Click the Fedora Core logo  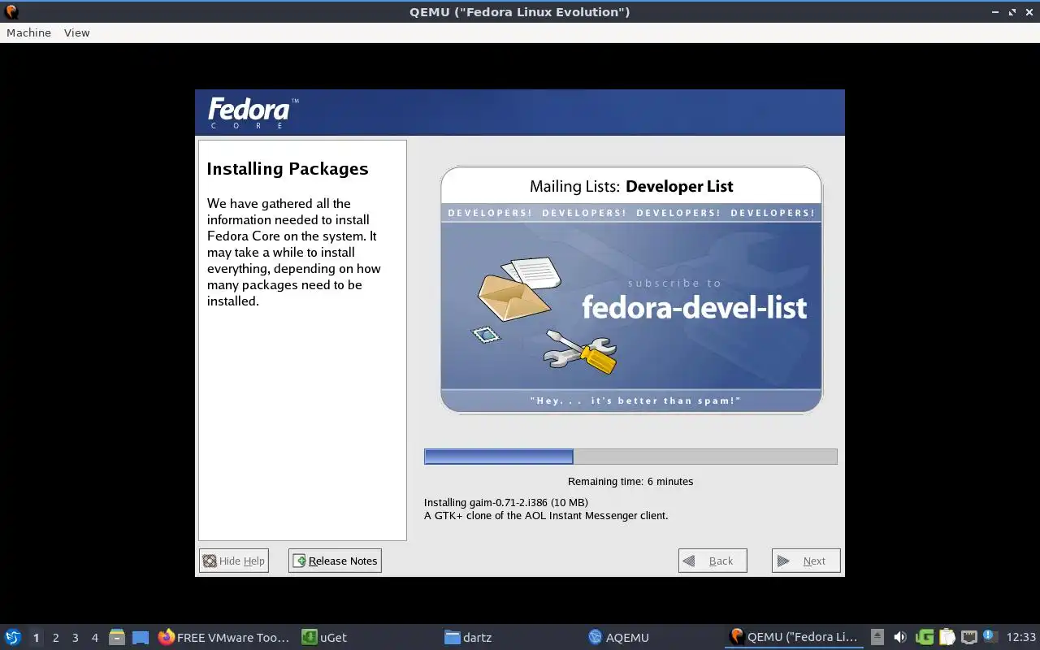(253, 113)
